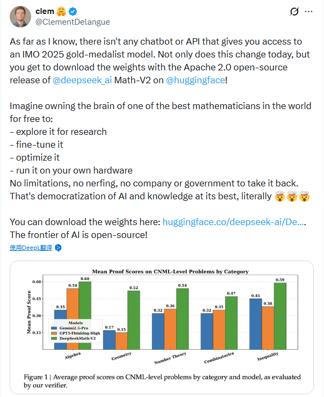This screenshot has height=397, width=324.
Task: Click the 使用DeepL翻译 translate link
Action: click(31, 248)
